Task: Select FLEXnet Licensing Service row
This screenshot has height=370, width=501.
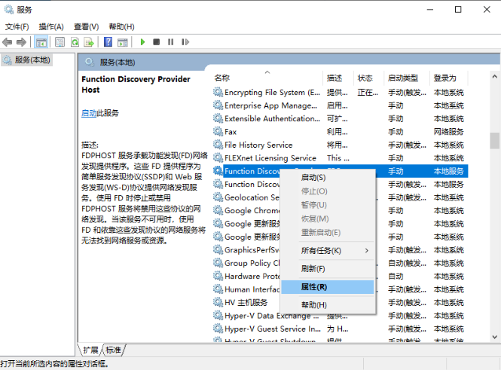Action: [x=340, y=157]
